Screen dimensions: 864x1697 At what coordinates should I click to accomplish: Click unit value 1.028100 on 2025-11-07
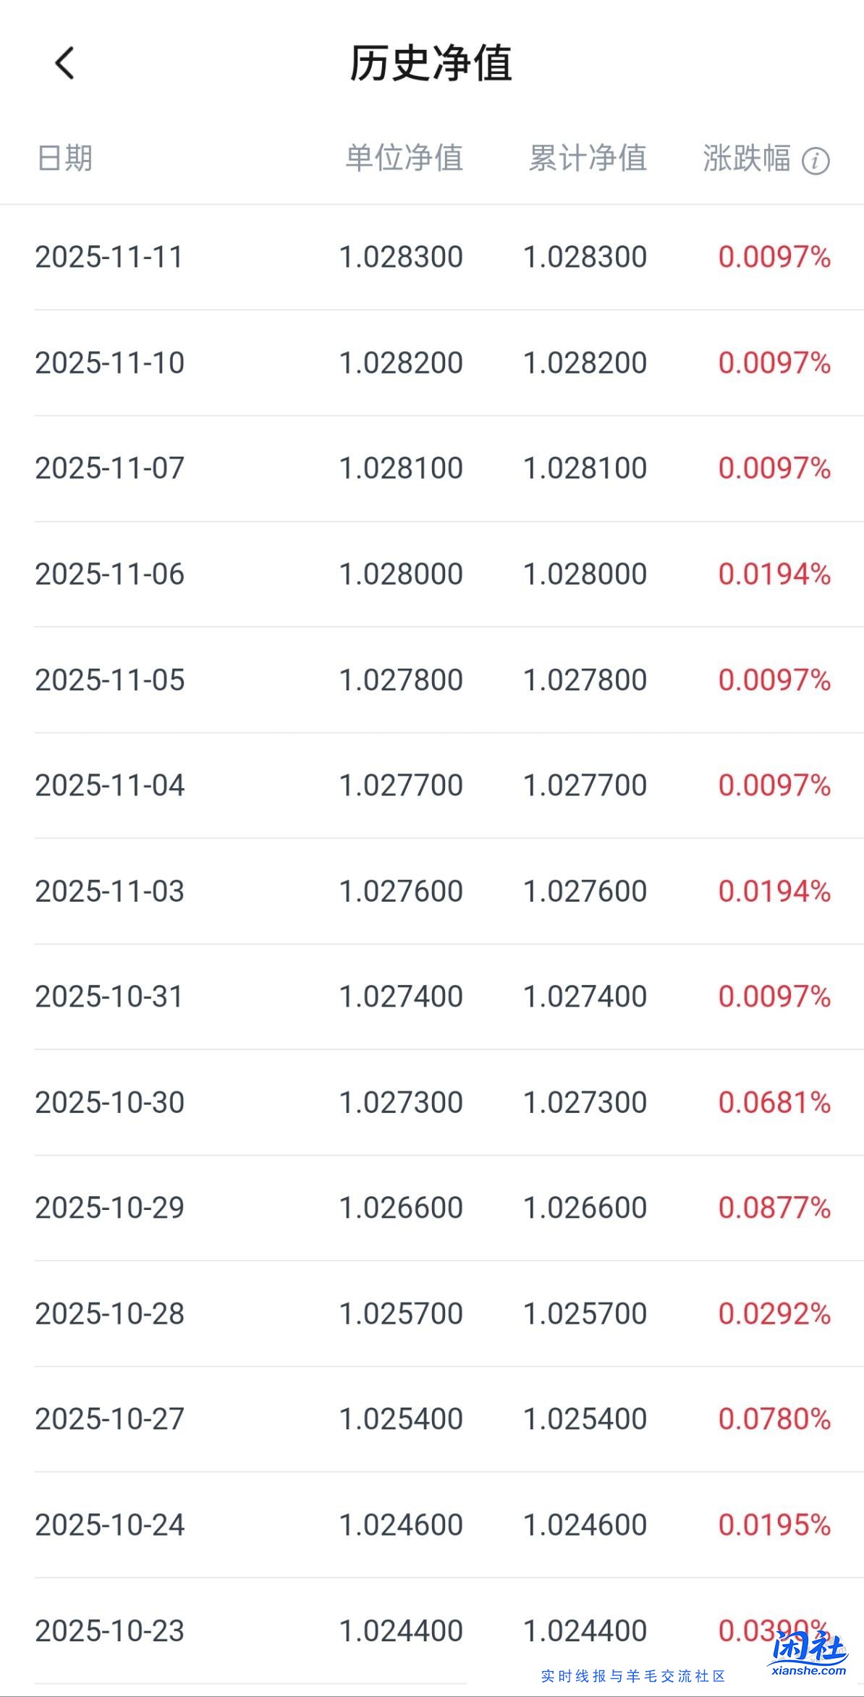(401, 469)
